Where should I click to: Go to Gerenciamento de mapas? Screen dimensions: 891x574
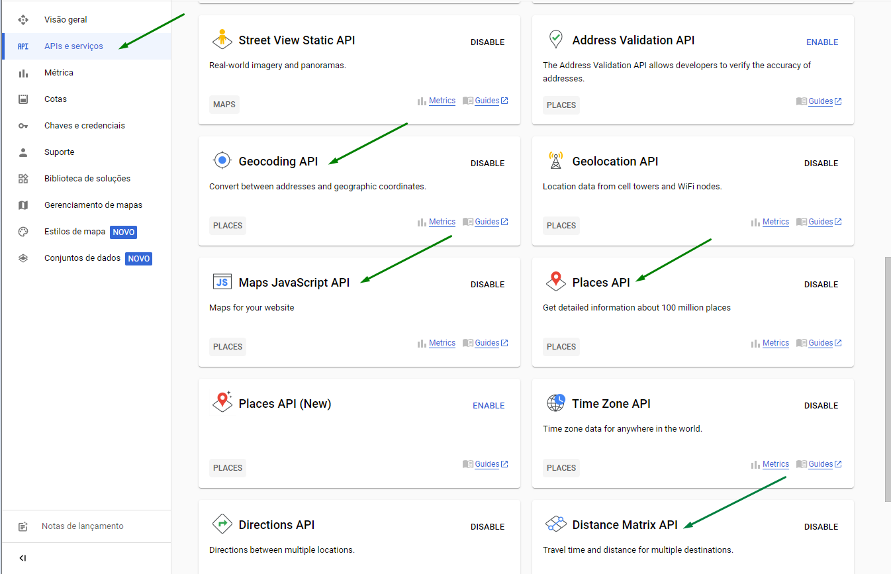[x=93, y=205]
